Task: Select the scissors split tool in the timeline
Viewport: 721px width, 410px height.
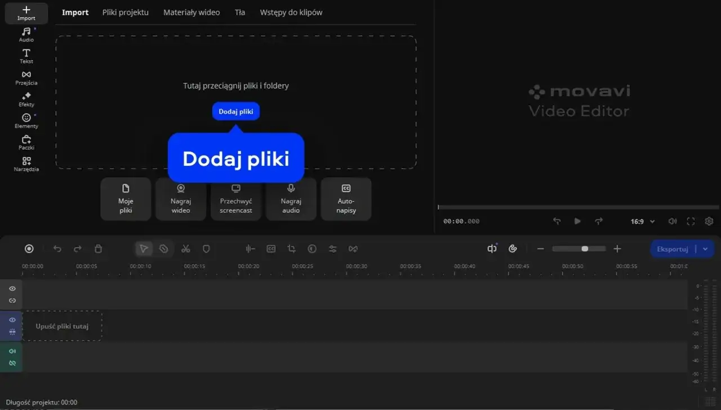Action: 185,249
